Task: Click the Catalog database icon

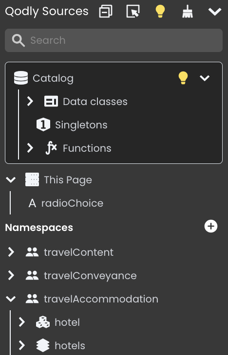Action: click(21, 78)
